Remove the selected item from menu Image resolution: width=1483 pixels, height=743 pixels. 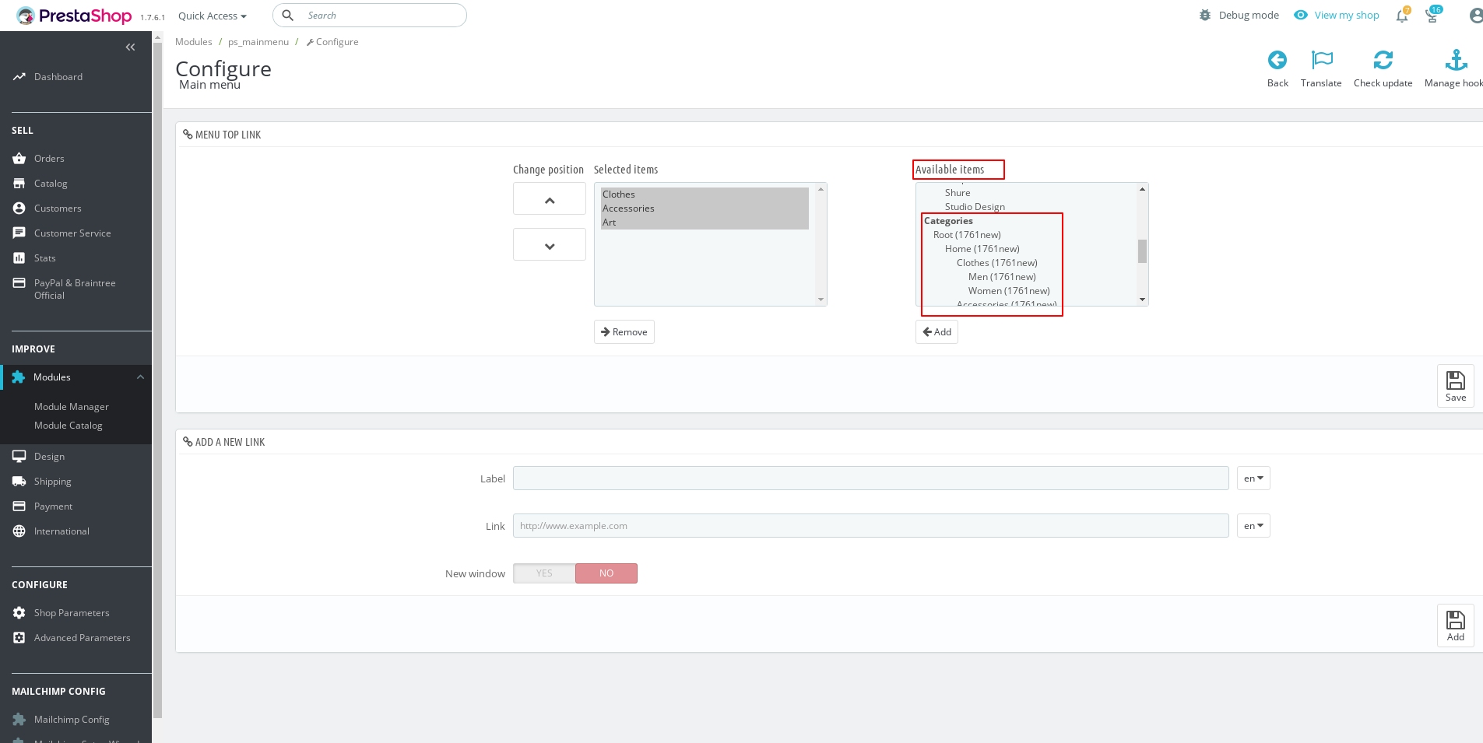[624, 331]
